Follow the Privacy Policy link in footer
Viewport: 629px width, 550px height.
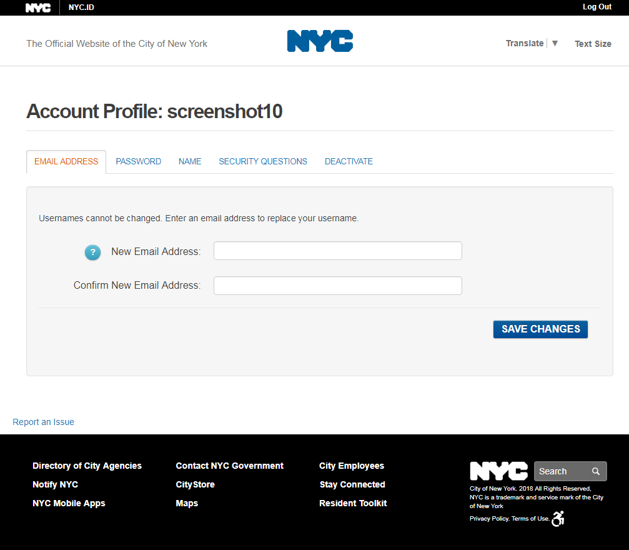pos(489,519)
